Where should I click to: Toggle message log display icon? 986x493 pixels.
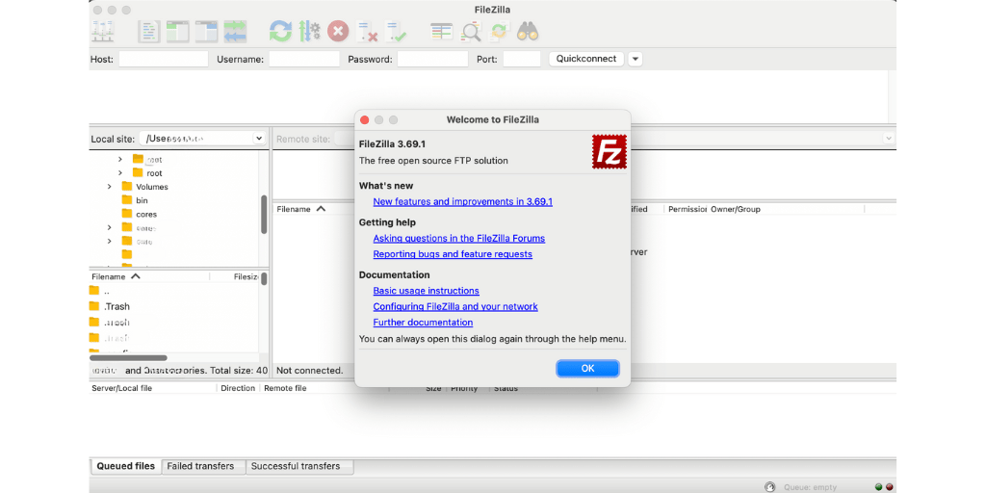click(149, 32)
